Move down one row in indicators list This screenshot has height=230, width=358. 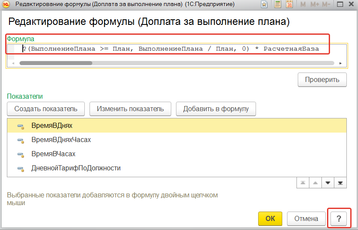328,183
